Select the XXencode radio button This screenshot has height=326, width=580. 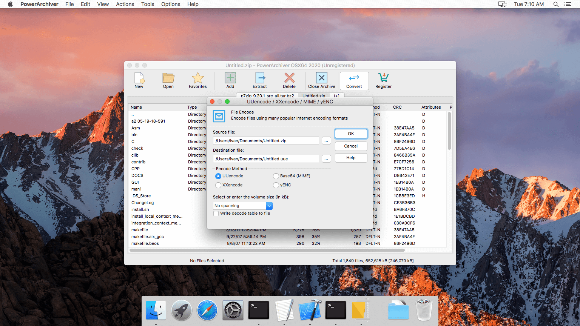tap(218, 185)
